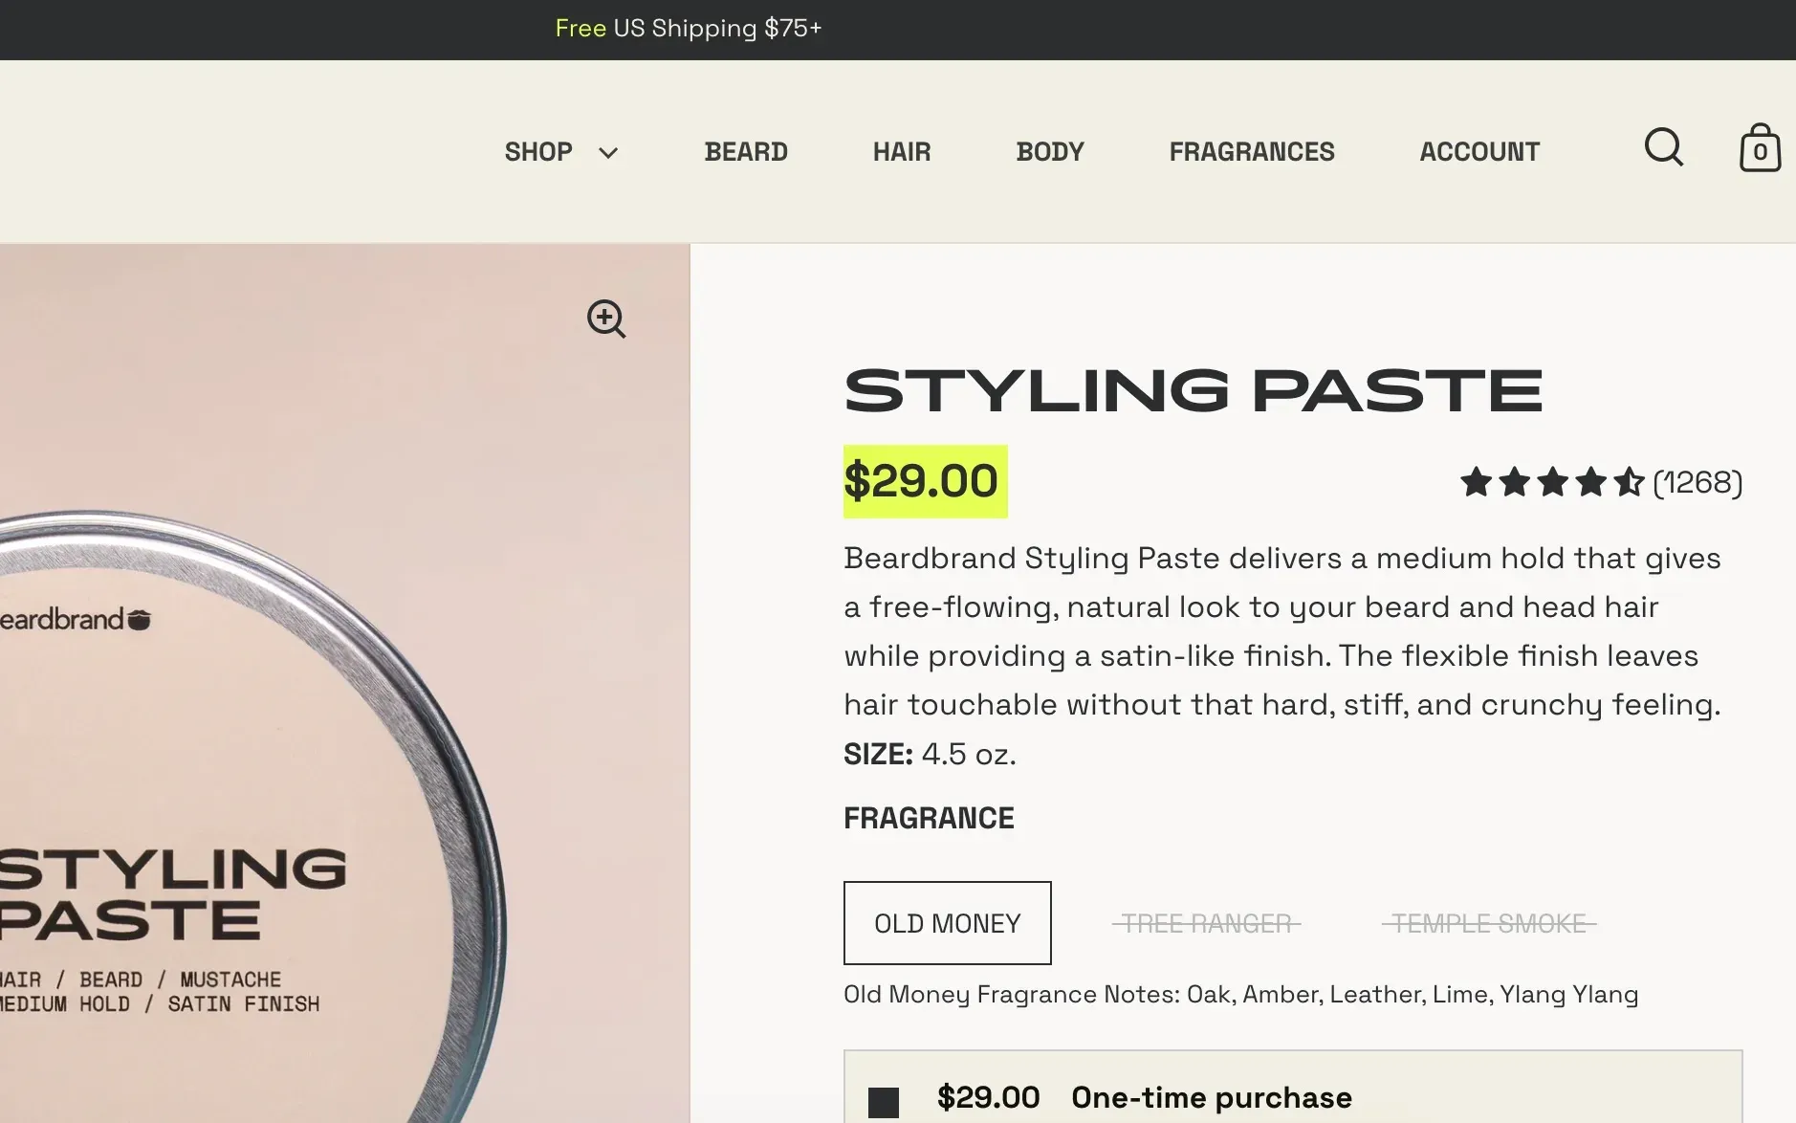
Task: Open the Account page
Action: point(1479,152)
